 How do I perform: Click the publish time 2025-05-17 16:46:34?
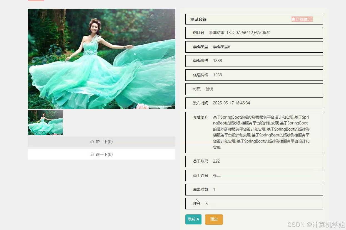[232, 103]
